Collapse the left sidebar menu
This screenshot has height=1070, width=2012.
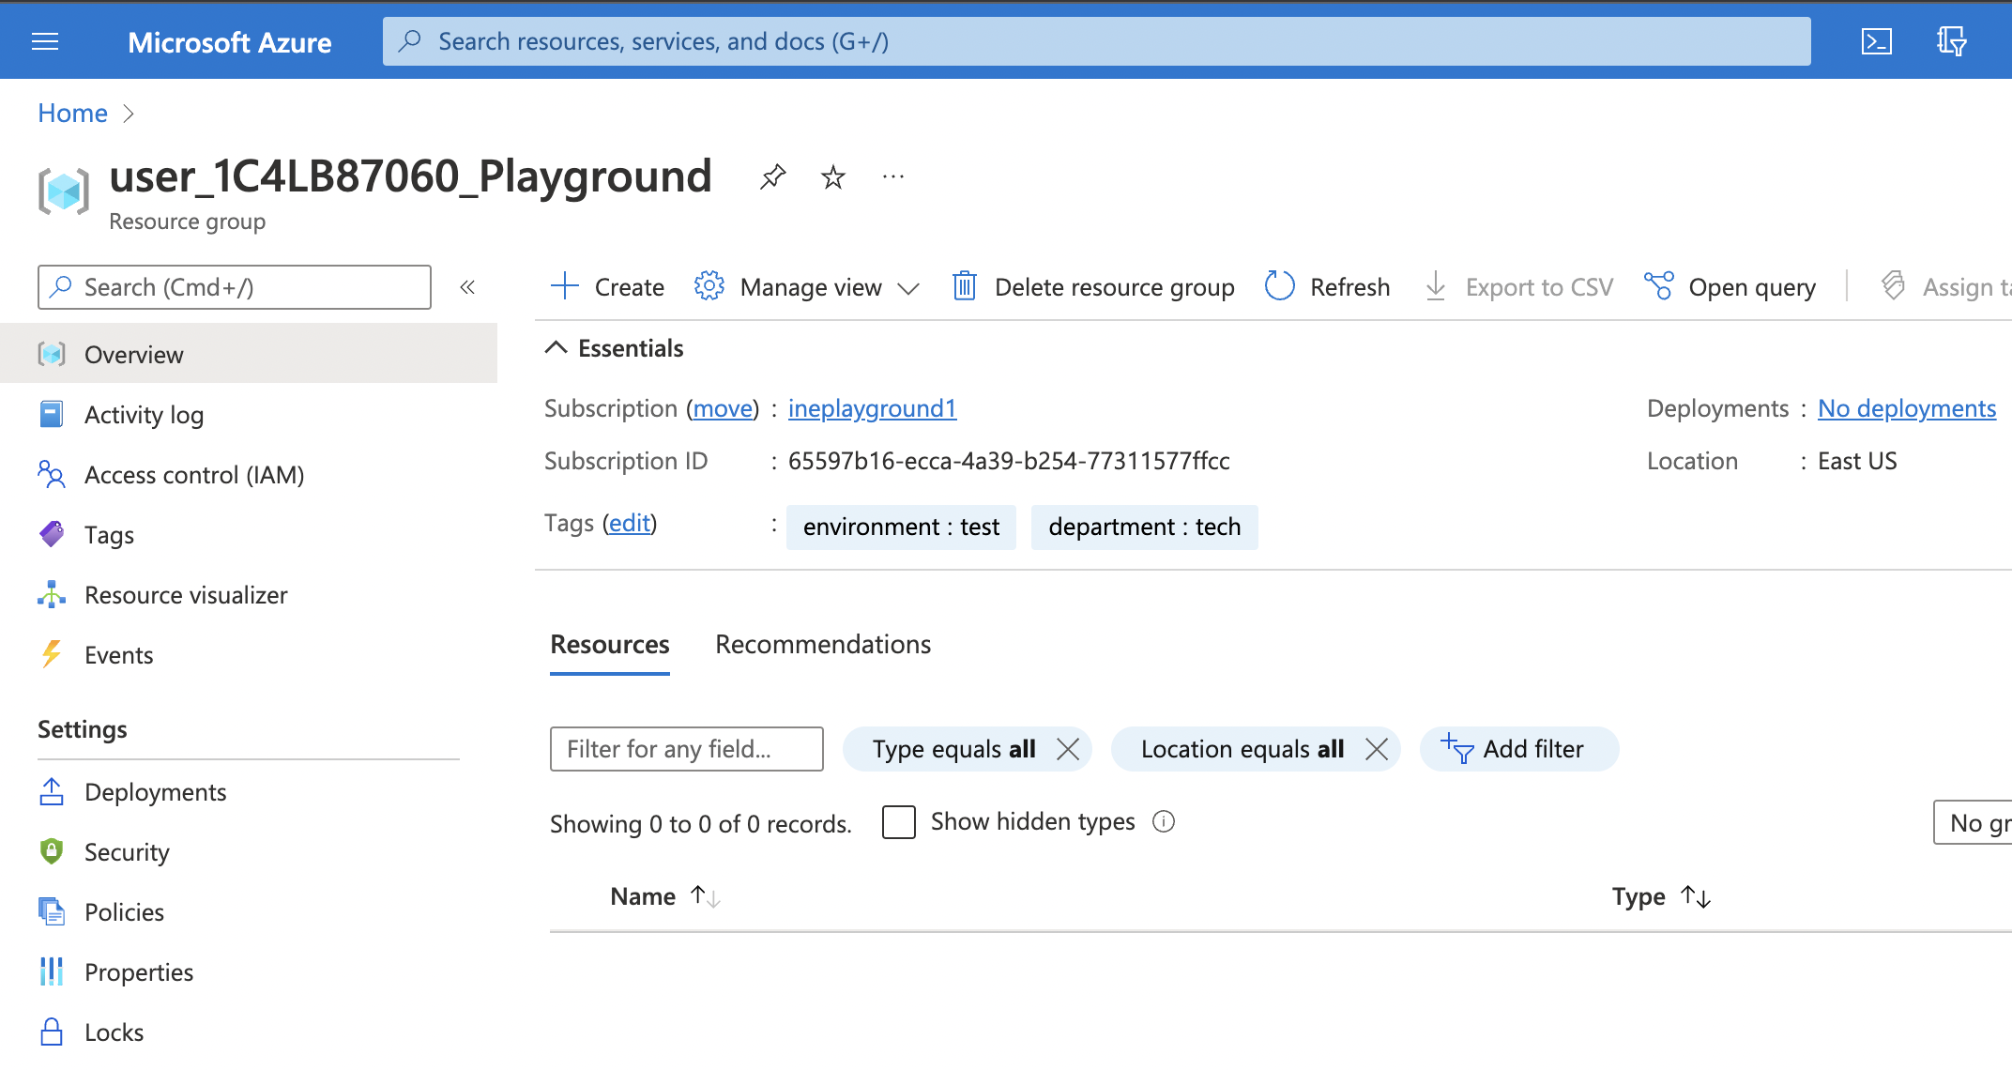(467, 287)
